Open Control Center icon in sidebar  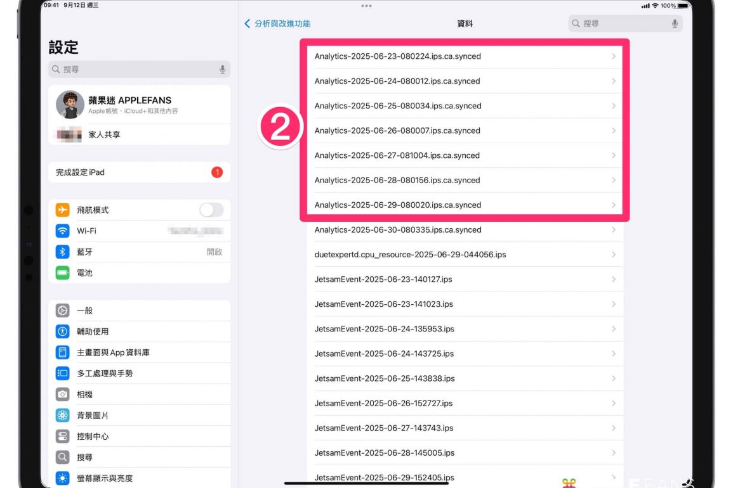pyautogui.click(x=62, y=436)
